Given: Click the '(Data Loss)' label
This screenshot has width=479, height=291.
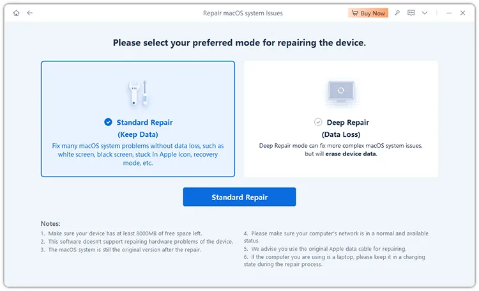Looking at the screenshot, I should click(341, 134).
